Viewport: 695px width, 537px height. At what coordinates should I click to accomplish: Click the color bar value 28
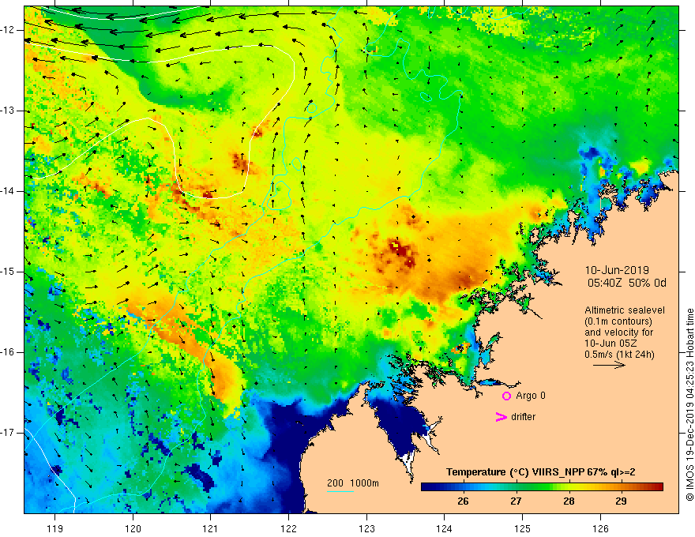569,501
